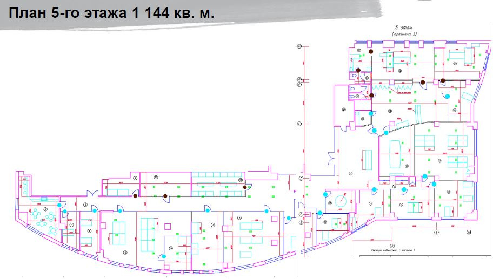This screenshot has width=493, height=279.
Task: Click the round table in room 15
Action: pos(341,200)
